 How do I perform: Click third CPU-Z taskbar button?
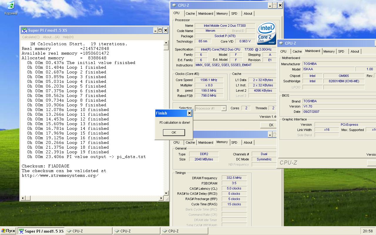click(184, 231)
